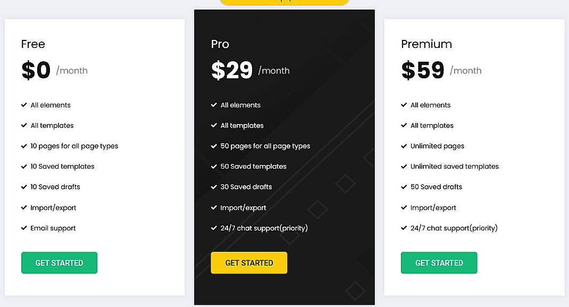Click the checkmark next to Pro's All elements

[x=214, y=105]
